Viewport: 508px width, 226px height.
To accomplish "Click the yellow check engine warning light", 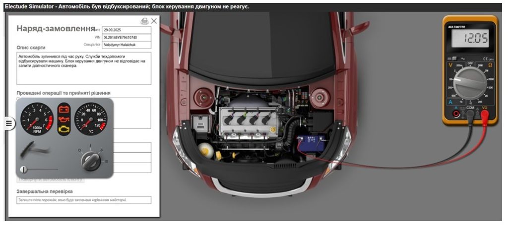I will point(64,129).
